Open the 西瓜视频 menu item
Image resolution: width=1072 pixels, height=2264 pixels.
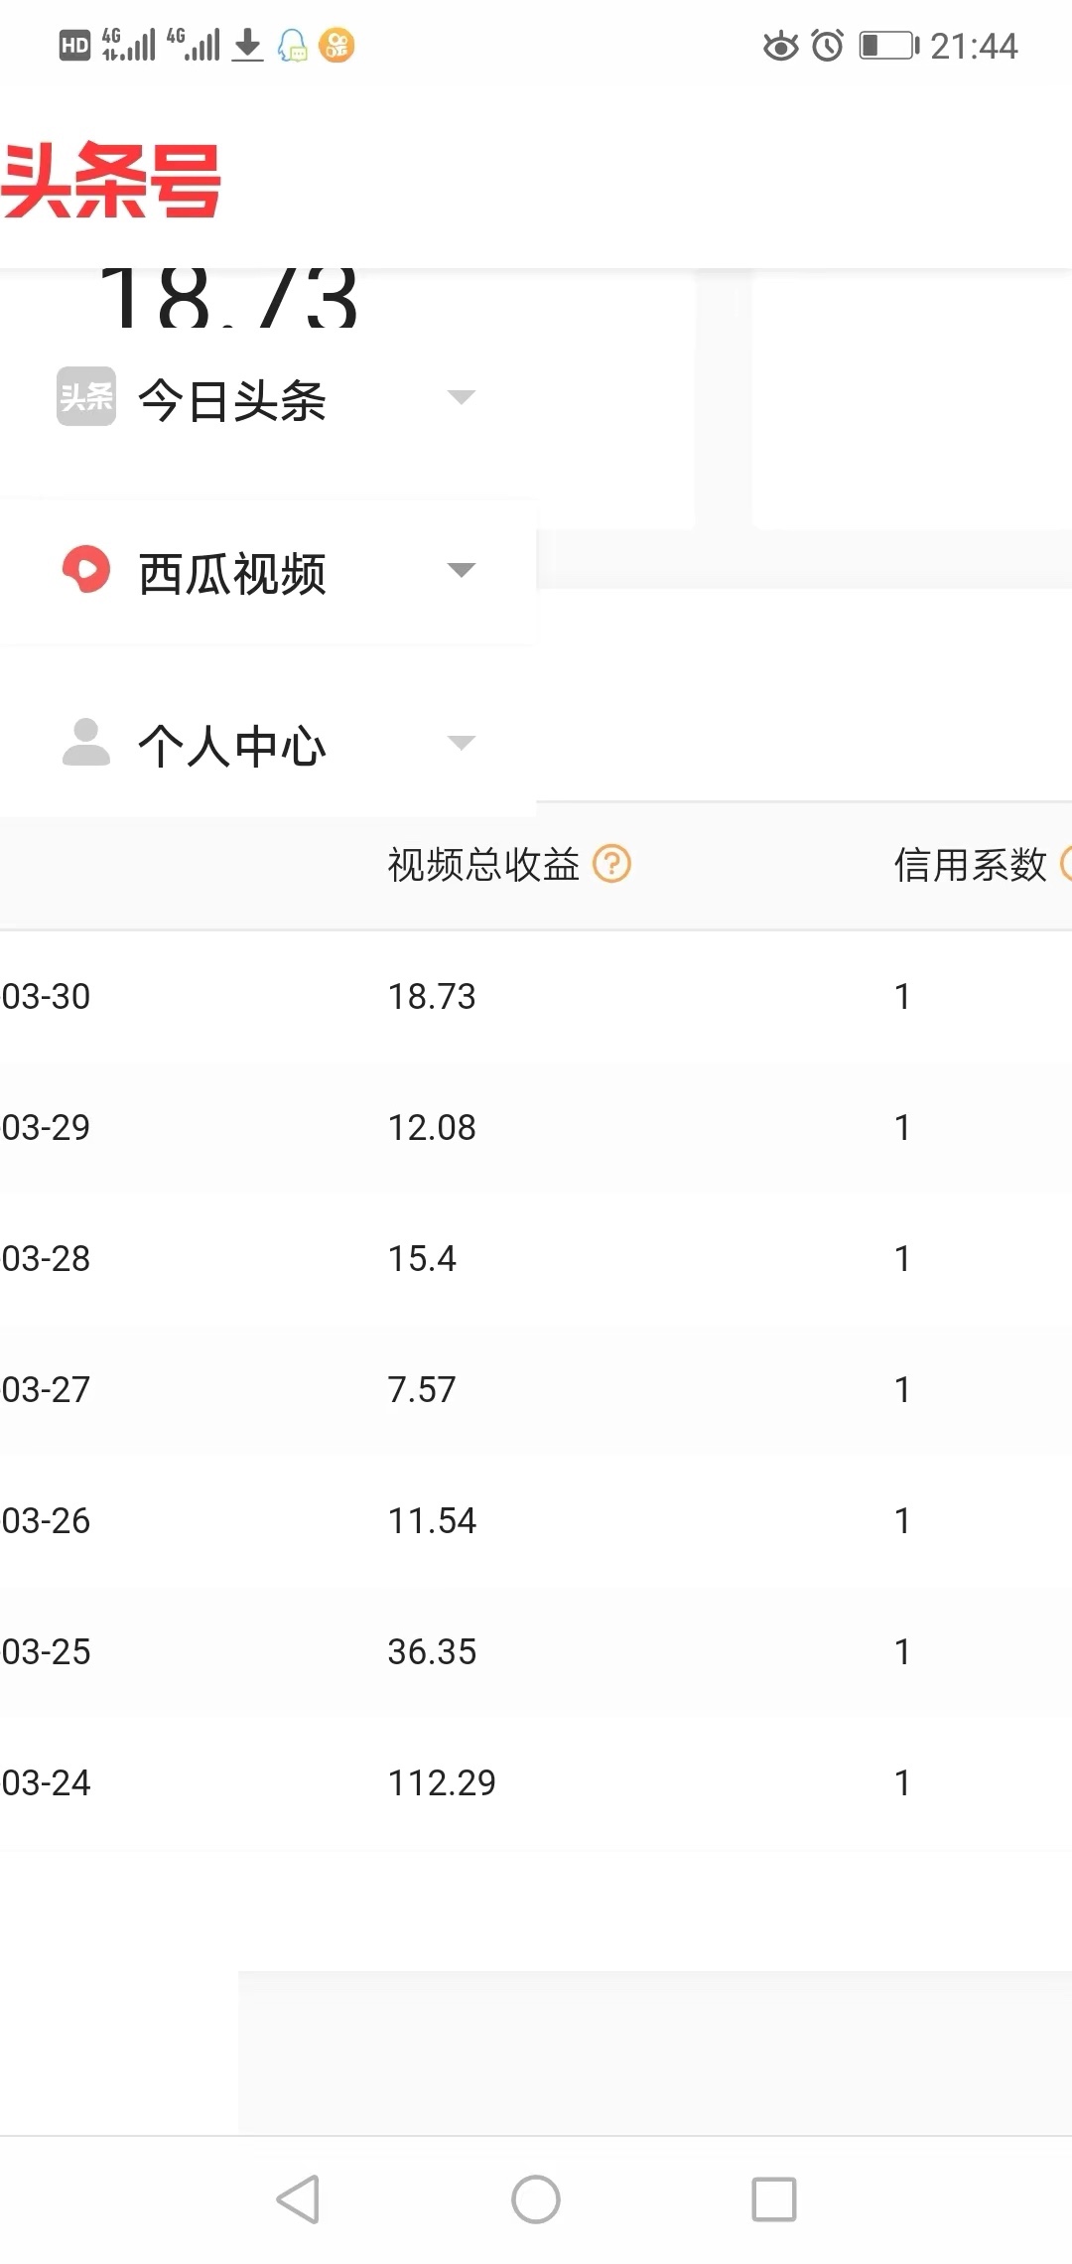(x=232, y=574)
